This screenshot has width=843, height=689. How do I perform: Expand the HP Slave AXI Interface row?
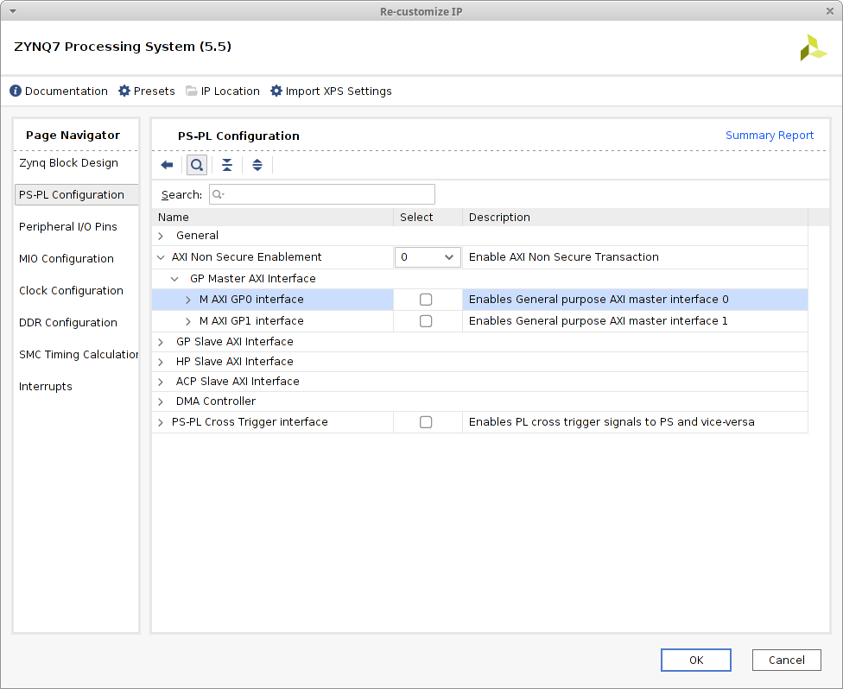point(161,362)
